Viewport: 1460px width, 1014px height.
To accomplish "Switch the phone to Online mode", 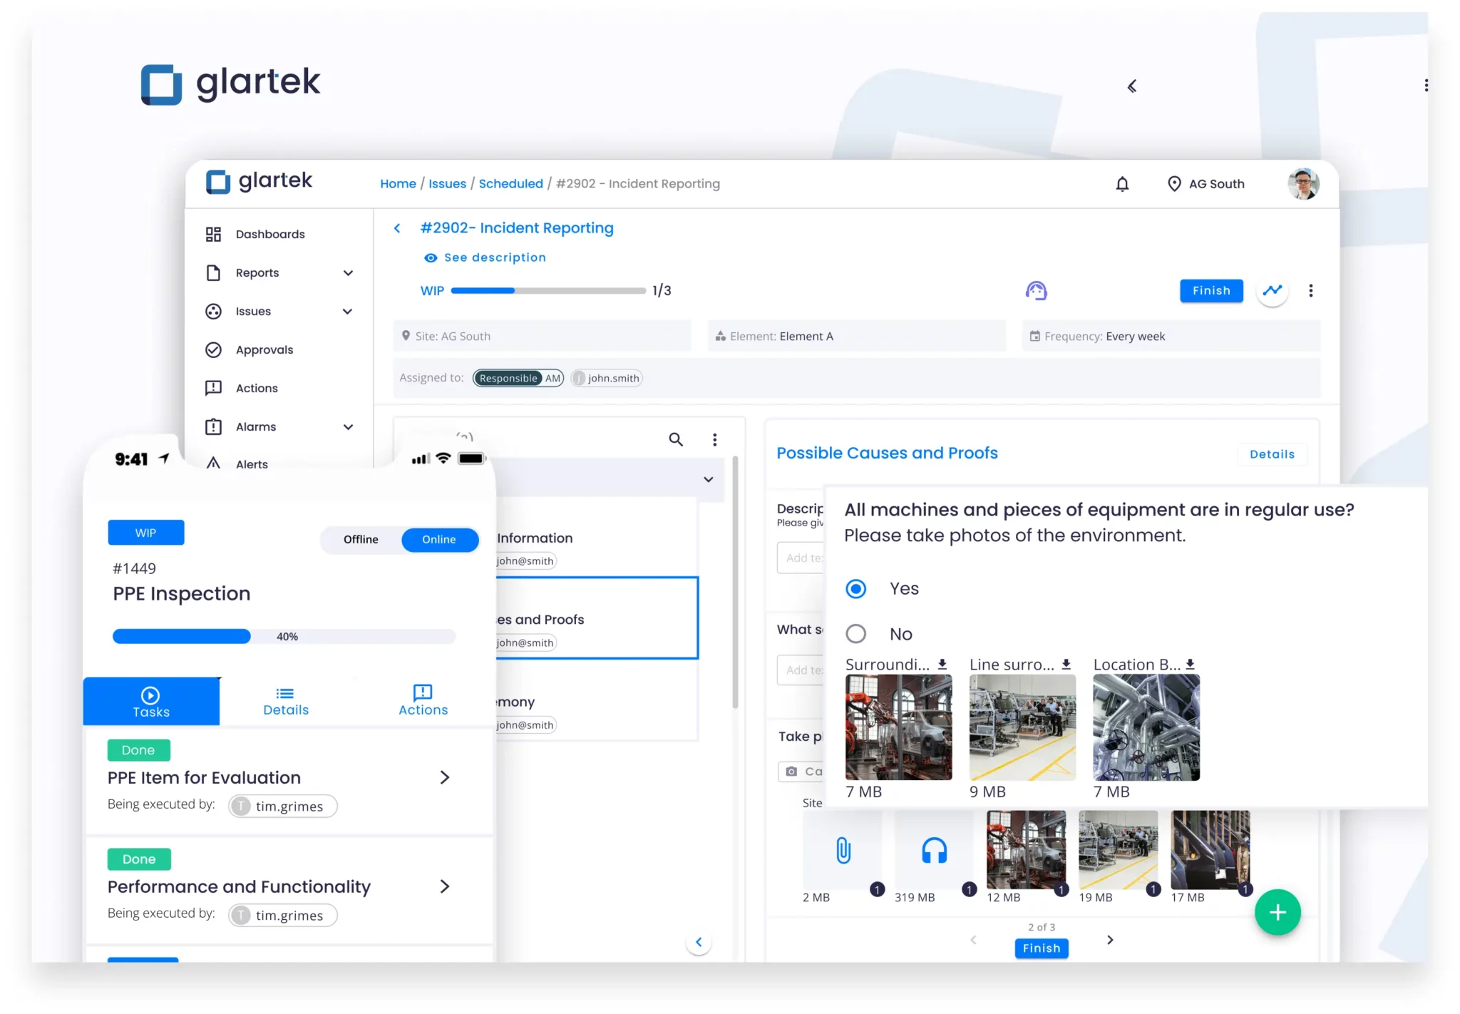I will 439,539.
